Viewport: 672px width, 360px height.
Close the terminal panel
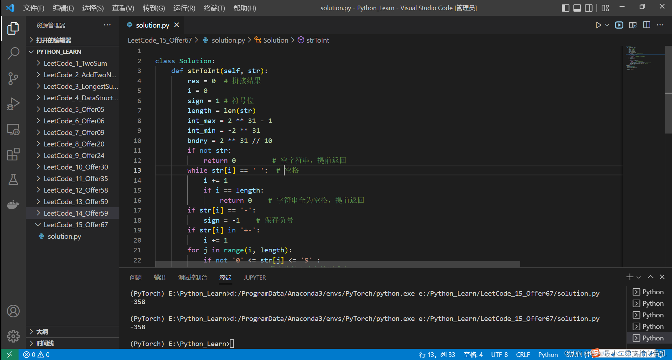click(662, 277)
